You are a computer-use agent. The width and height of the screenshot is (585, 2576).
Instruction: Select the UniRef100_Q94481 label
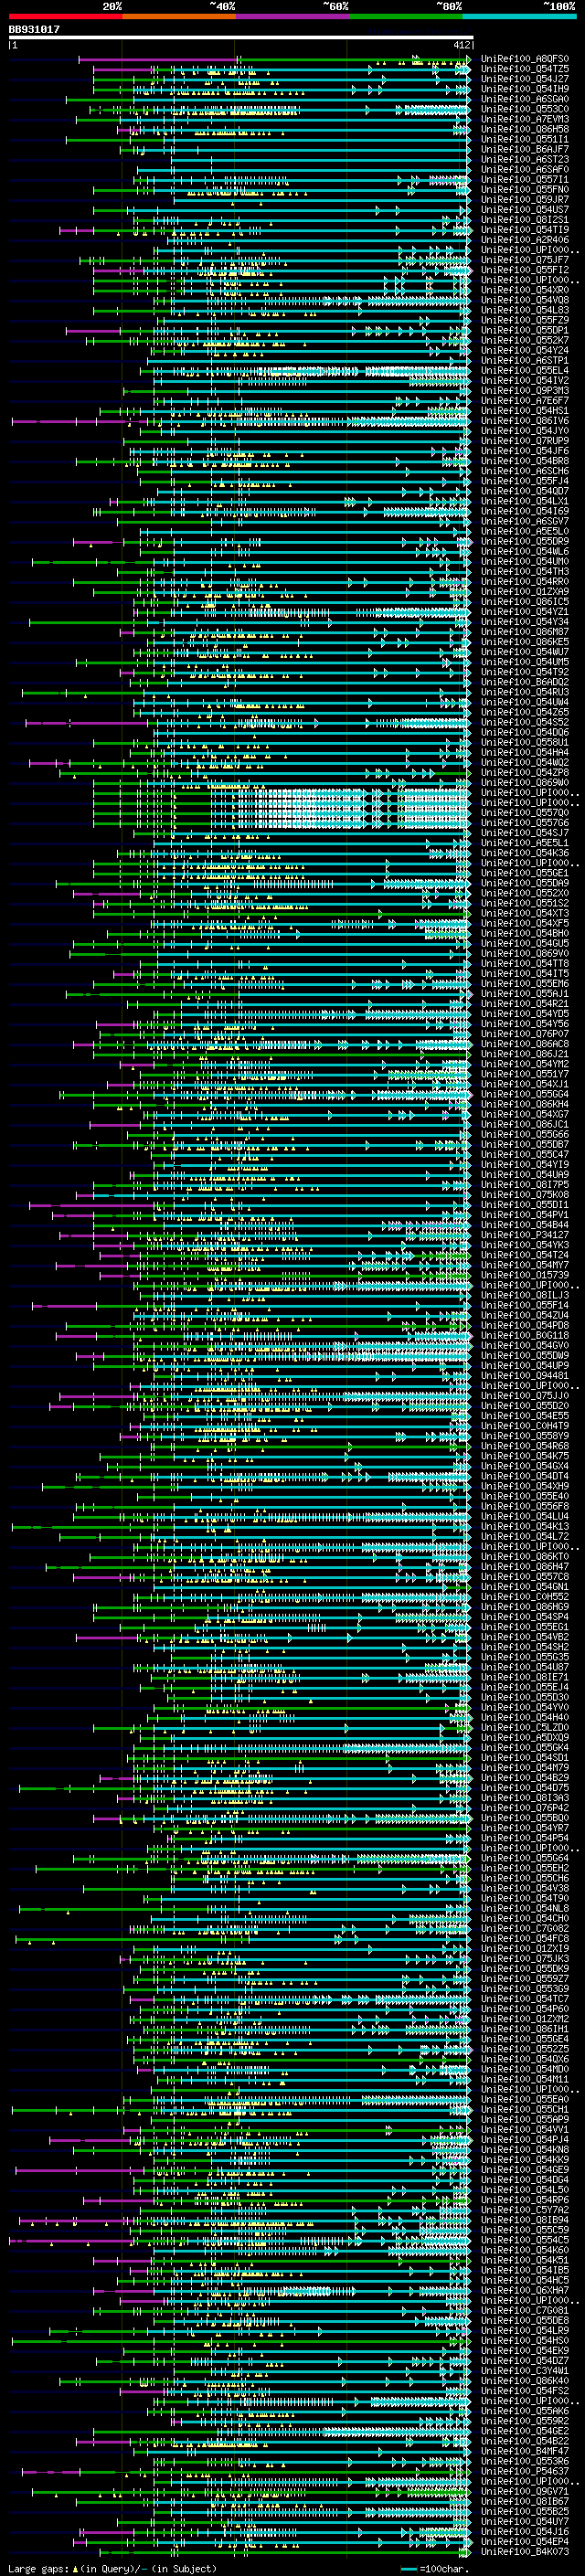(x=525, y=1375)
